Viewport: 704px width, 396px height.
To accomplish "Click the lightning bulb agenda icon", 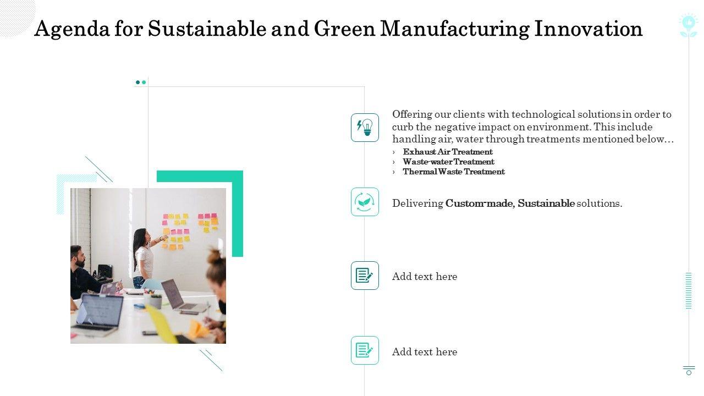I will 365,128.
